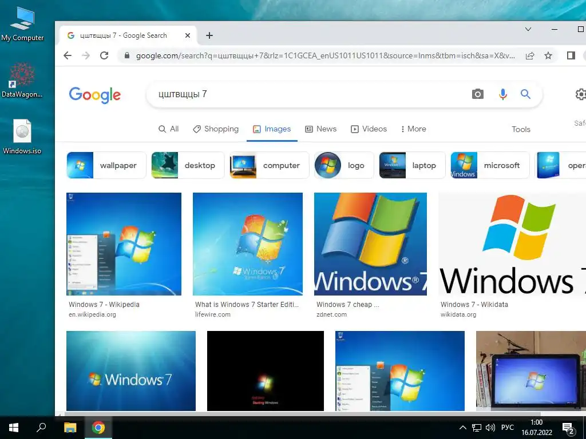Open a new Chrome tab

pyautogui.click(x=209, y=35)
